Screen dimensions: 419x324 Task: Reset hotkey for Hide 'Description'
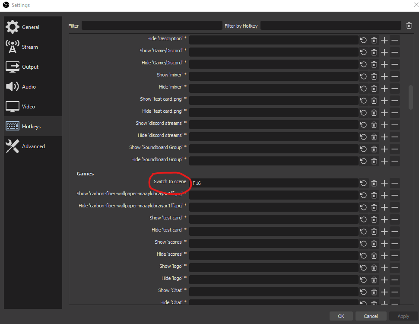363,40
